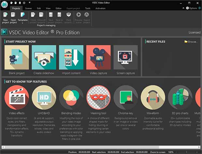Click the Open project ribbon icon
202x154 pixels.
[x=13, y=15]
